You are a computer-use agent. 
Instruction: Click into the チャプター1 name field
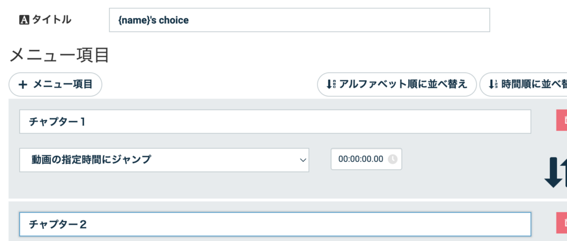click(275, 122)
